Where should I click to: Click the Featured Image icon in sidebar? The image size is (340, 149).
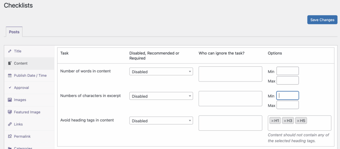(10, 112)
